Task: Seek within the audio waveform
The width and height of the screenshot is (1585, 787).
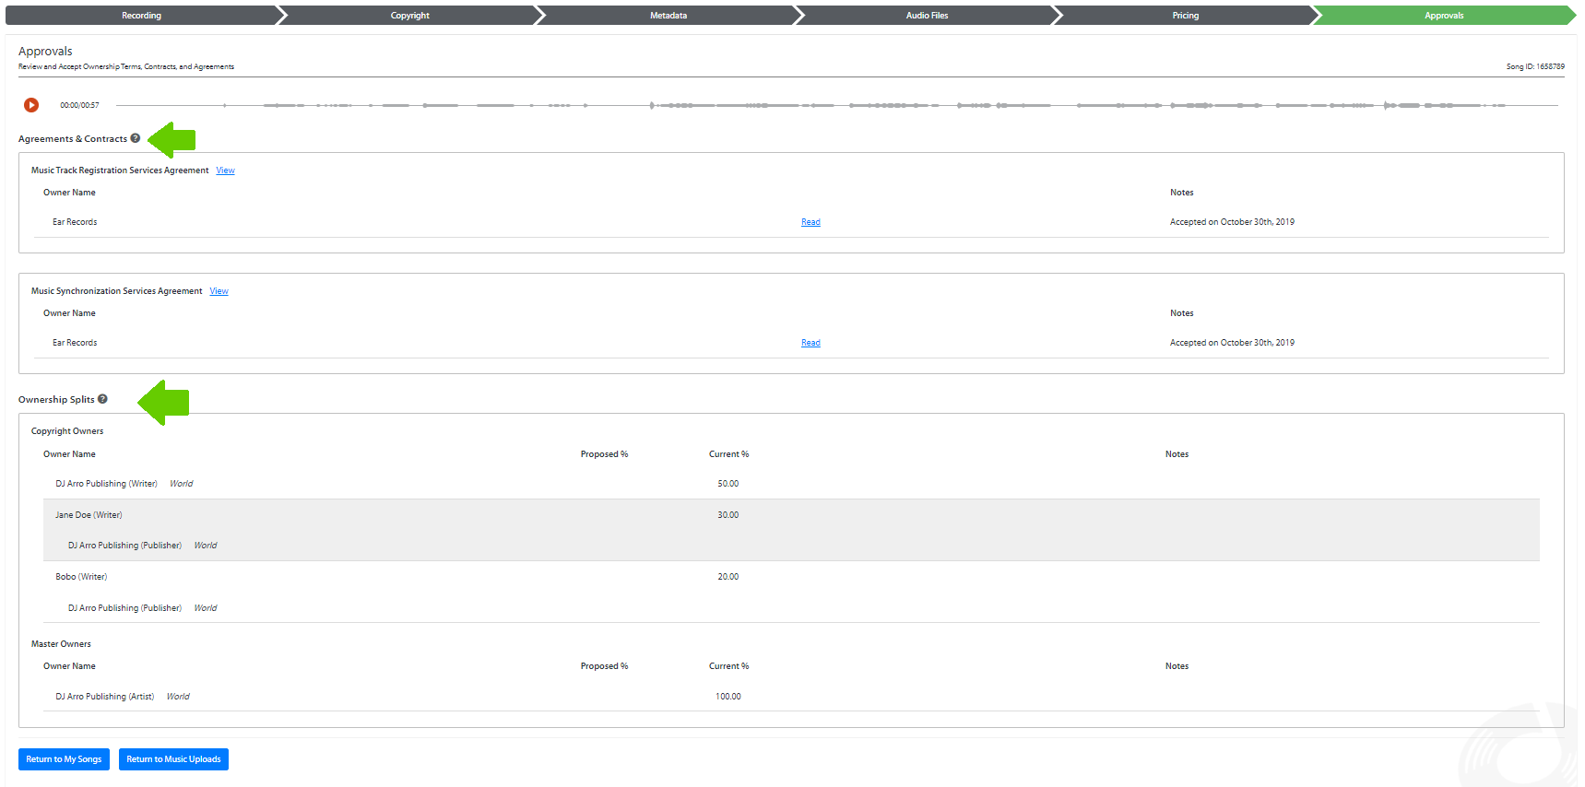Action: coord(836,105)
